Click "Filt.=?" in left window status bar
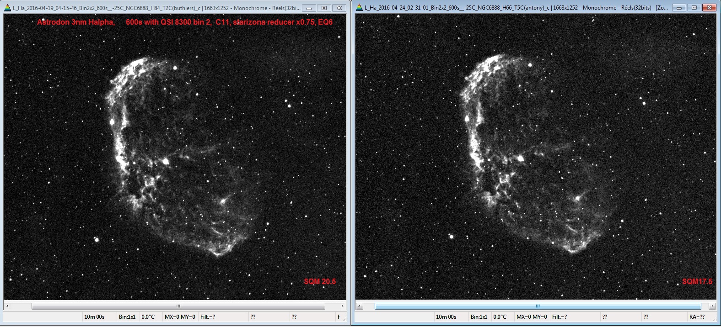721x327 pixels. 208,317
